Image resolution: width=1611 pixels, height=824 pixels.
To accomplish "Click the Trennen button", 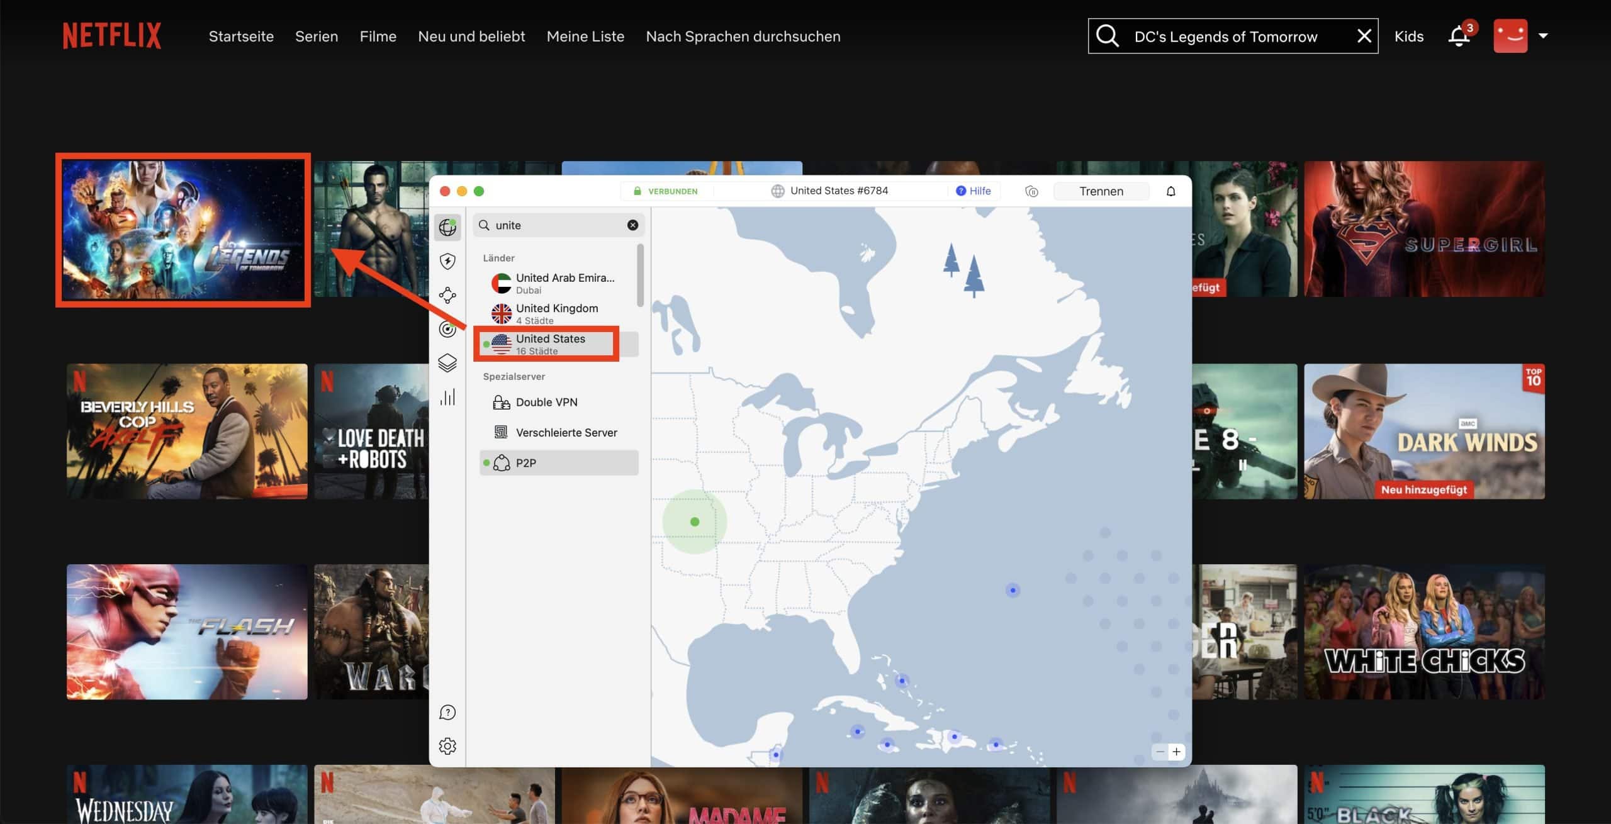I will coord(1101,191).
